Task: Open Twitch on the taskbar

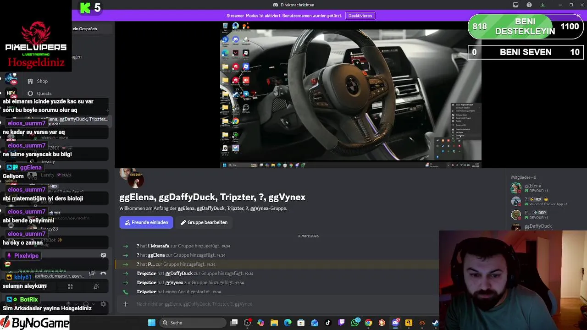Action: point(341,323)
